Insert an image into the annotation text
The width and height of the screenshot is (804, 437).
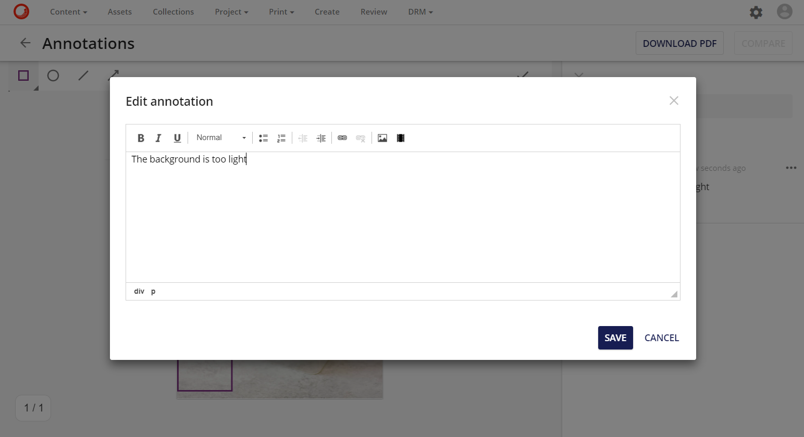click(382, 138)
